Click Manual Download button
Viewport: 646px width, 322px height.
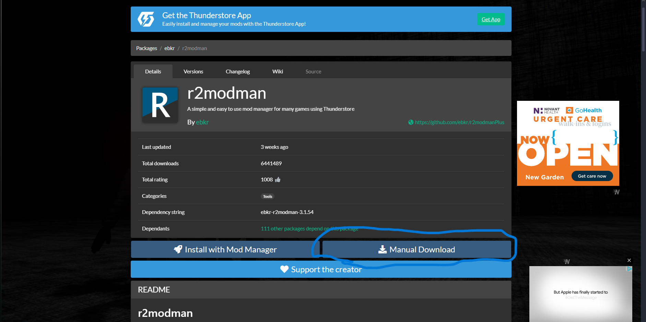pyautogui.click(x=417, y=249)
